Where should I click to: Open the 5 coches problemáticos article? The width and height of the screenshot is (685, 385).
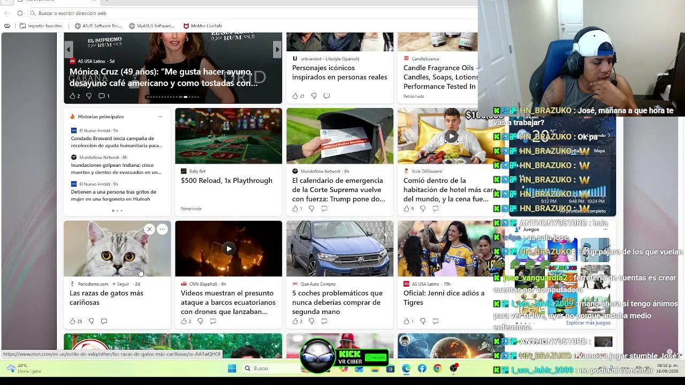(337, 302)
